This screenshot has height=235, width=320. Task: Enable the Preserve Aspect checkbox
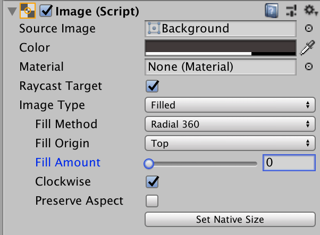click(152, 201)
